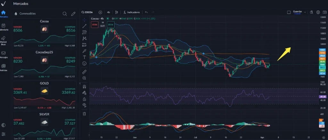
Task: Select the brush drawing tool
Action: pos(84,51)
